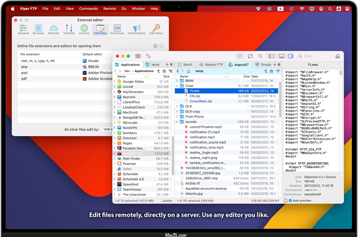Viewport: 358px width, 237px height.
Task: Open the SSH Keys preferences pane
Action: click(x=156, y=29)
